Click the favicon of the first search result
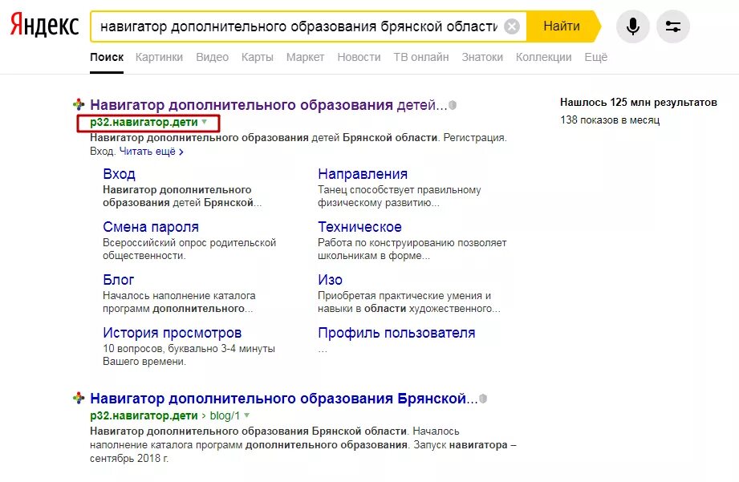Screen dimensions: 739x482 [x=79, y=104]
